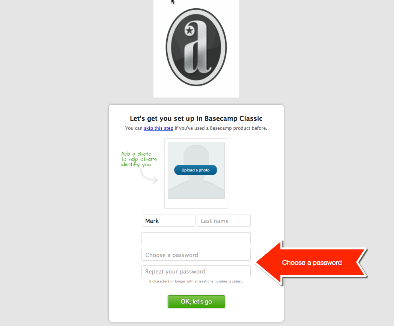Click the "8 characters or longer" password hint
The width and height of the screenshot is (394, 326).
(196, 281)
